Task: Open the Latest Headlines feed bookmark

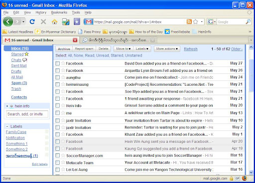Action: [17, 32]
